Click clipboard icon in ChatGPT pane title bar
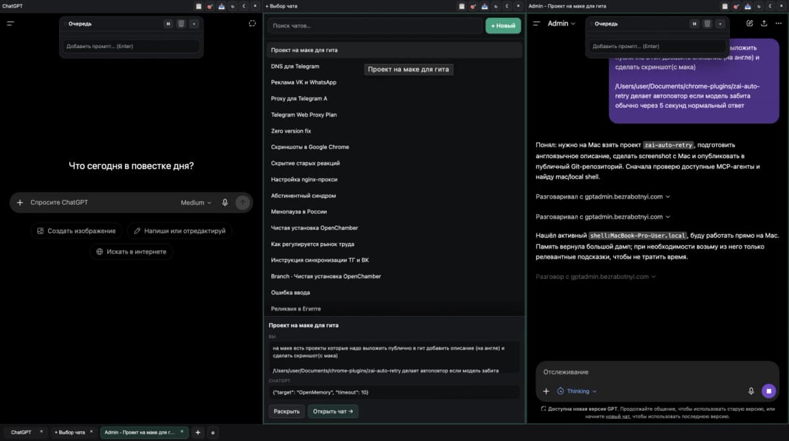 (198, 6)
